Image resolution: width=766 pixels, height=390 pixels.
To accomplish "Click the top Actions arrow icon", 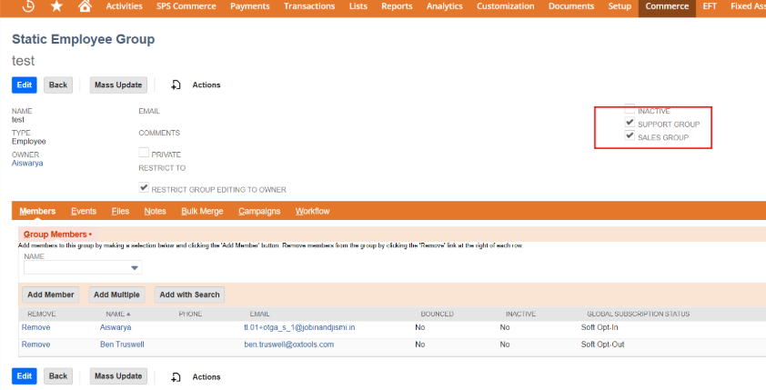I will pos(176,85).
